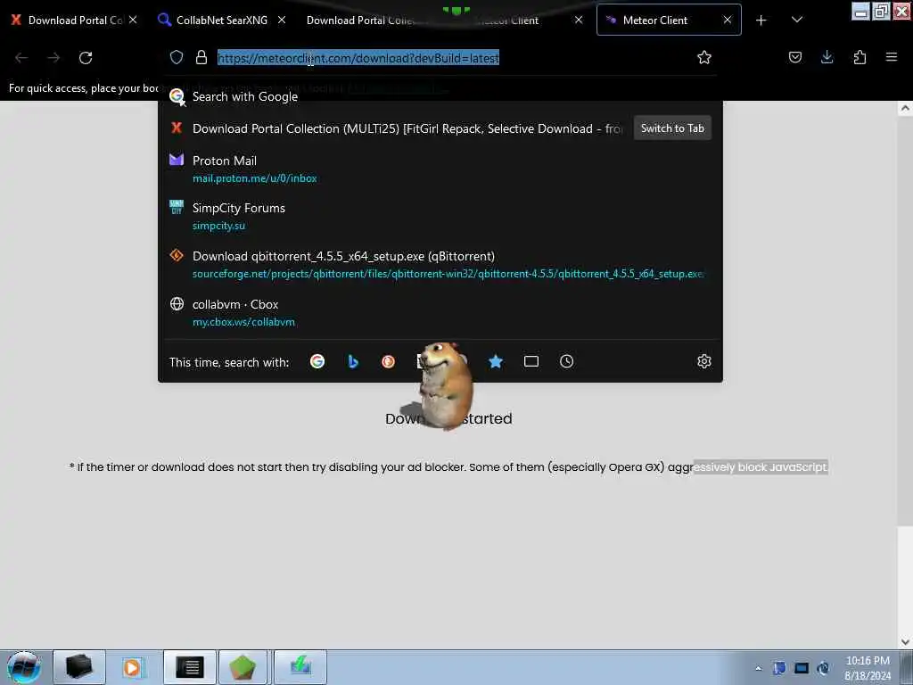
Task: Bookmark this page with the star icon
Action: click(704, 57)
